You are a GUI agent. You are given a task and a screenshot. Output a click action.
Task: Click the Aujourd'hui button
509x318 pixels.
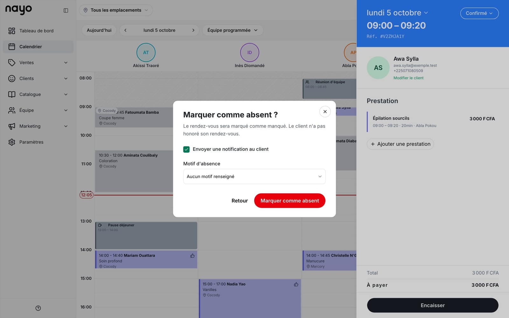tap(99, 30)
